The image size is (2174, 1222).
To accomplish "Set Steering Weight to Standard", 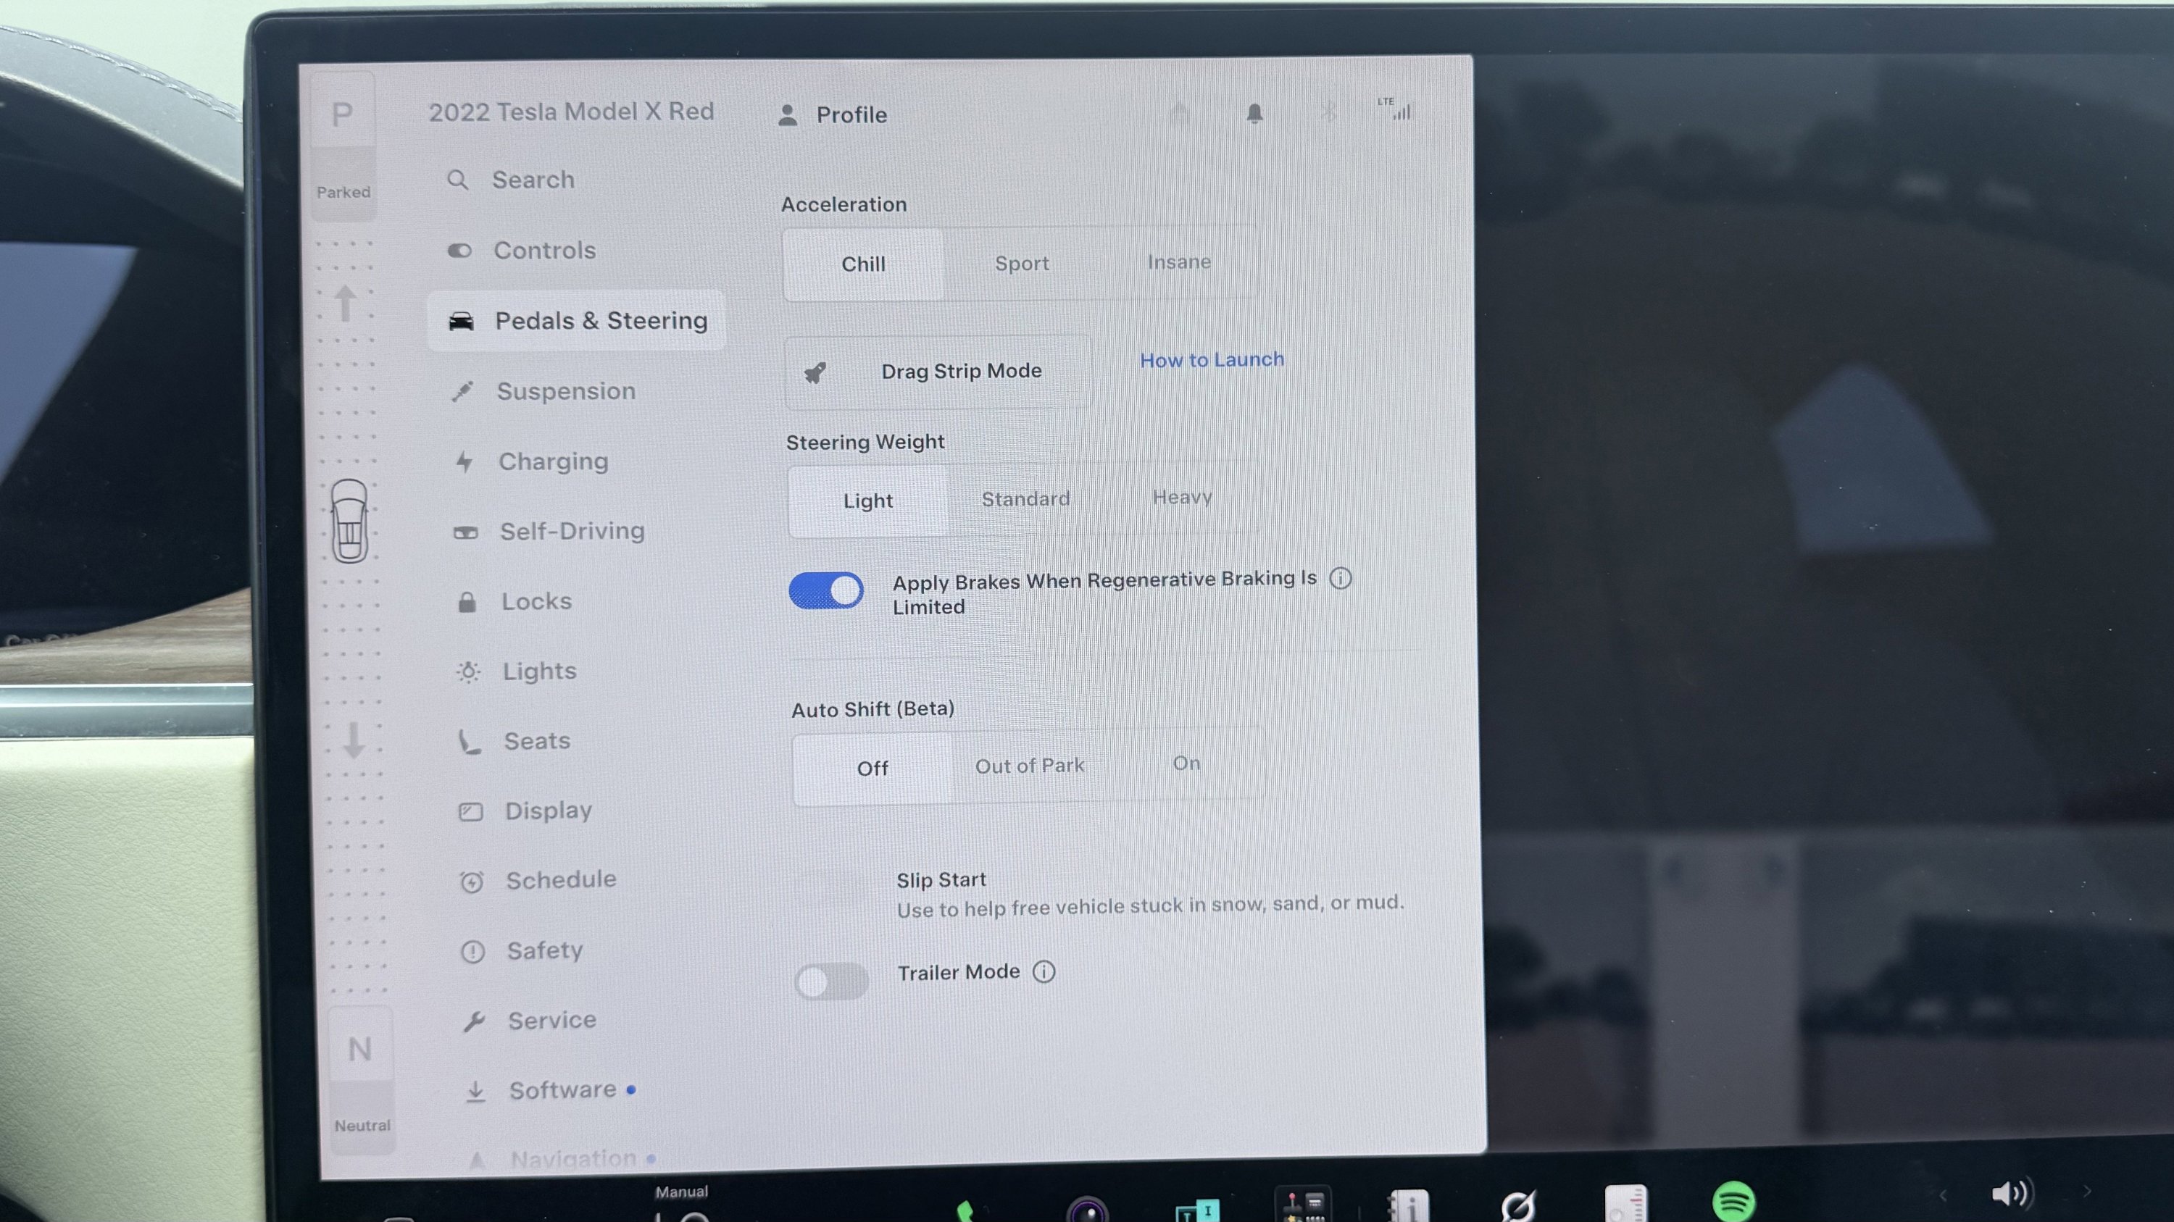I will click(x=1025, y=499).
